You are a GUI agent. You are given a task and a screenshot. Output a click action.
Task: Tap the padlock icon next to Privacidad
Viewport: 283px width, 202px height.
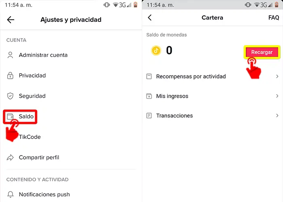pos(11,76)
